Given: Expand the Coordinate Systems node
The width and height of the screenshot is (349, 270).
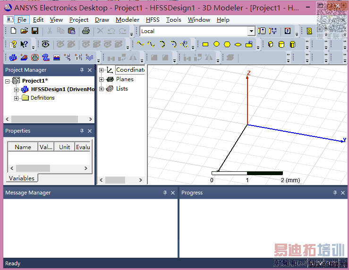Looking at the screenshot, I should click(x=101, y=70).
